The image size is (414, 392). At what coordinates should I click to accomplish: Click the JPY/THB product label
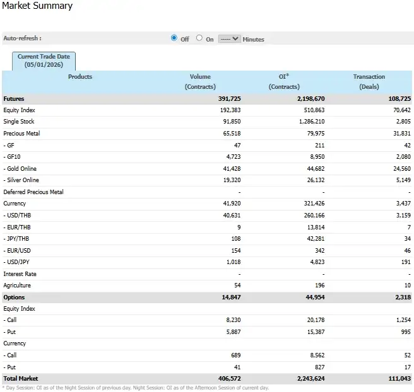(x=16, y=239)
